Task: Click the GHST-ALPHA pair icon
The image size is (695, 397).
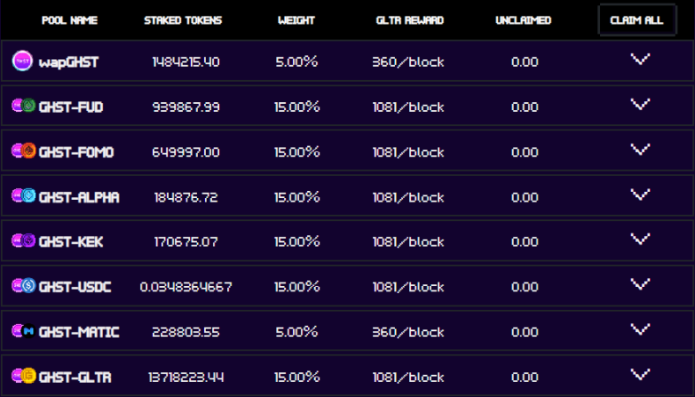Action: pos(24,195)
